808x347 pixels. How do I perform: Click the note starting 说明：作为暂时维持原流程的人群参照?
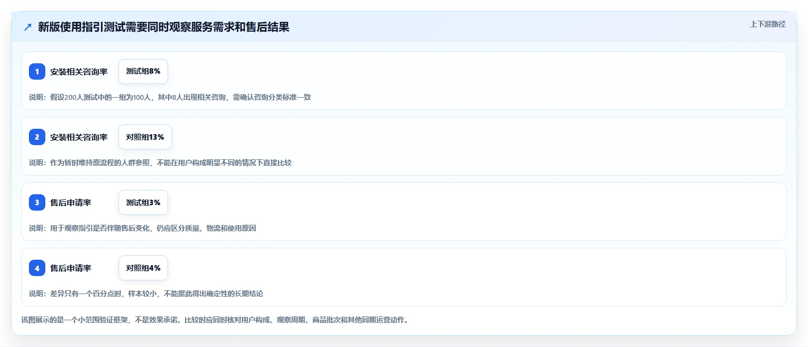tap(160, 163)
